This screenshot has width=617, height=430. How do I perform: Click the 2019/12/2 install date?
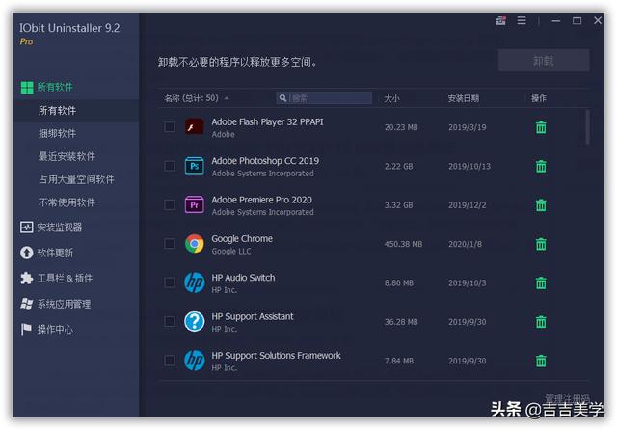[467, 205]
